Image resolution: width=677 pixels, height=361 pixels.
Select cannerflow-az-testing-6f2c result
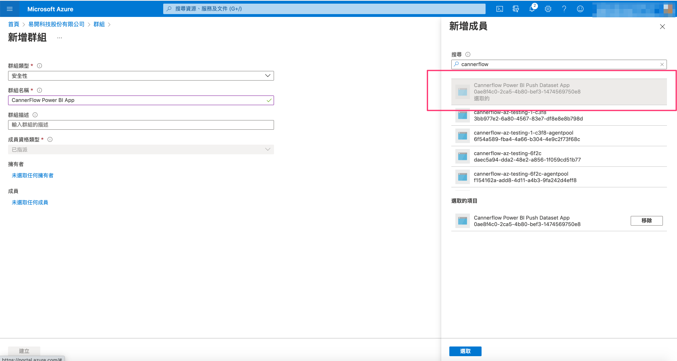559,156
